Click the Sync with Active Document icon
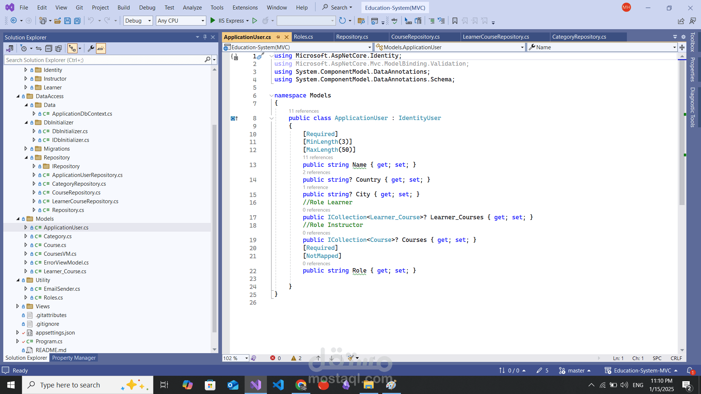 pos(39,48)
